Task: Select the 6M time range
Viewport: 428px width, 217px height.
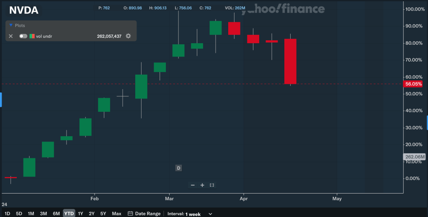Action: click(56, 214)
